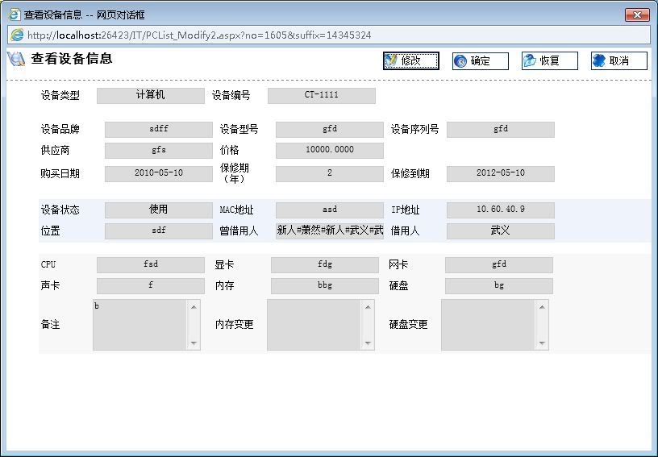Click the 取消 (cancel) button
Viewport: 658px width, 457px height.
point(619,60)
